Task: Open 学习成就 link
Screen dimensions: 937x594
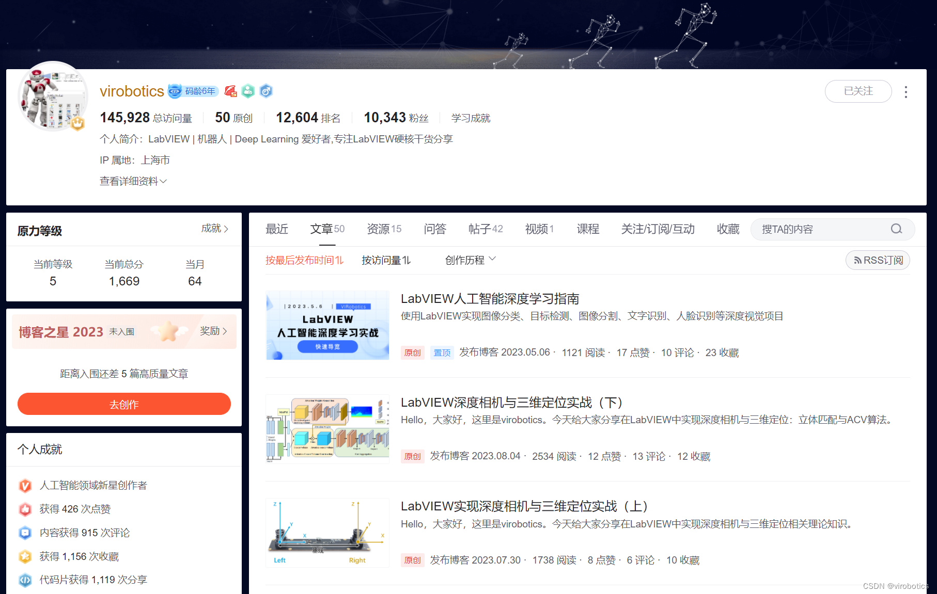Action: click(471, 118)
